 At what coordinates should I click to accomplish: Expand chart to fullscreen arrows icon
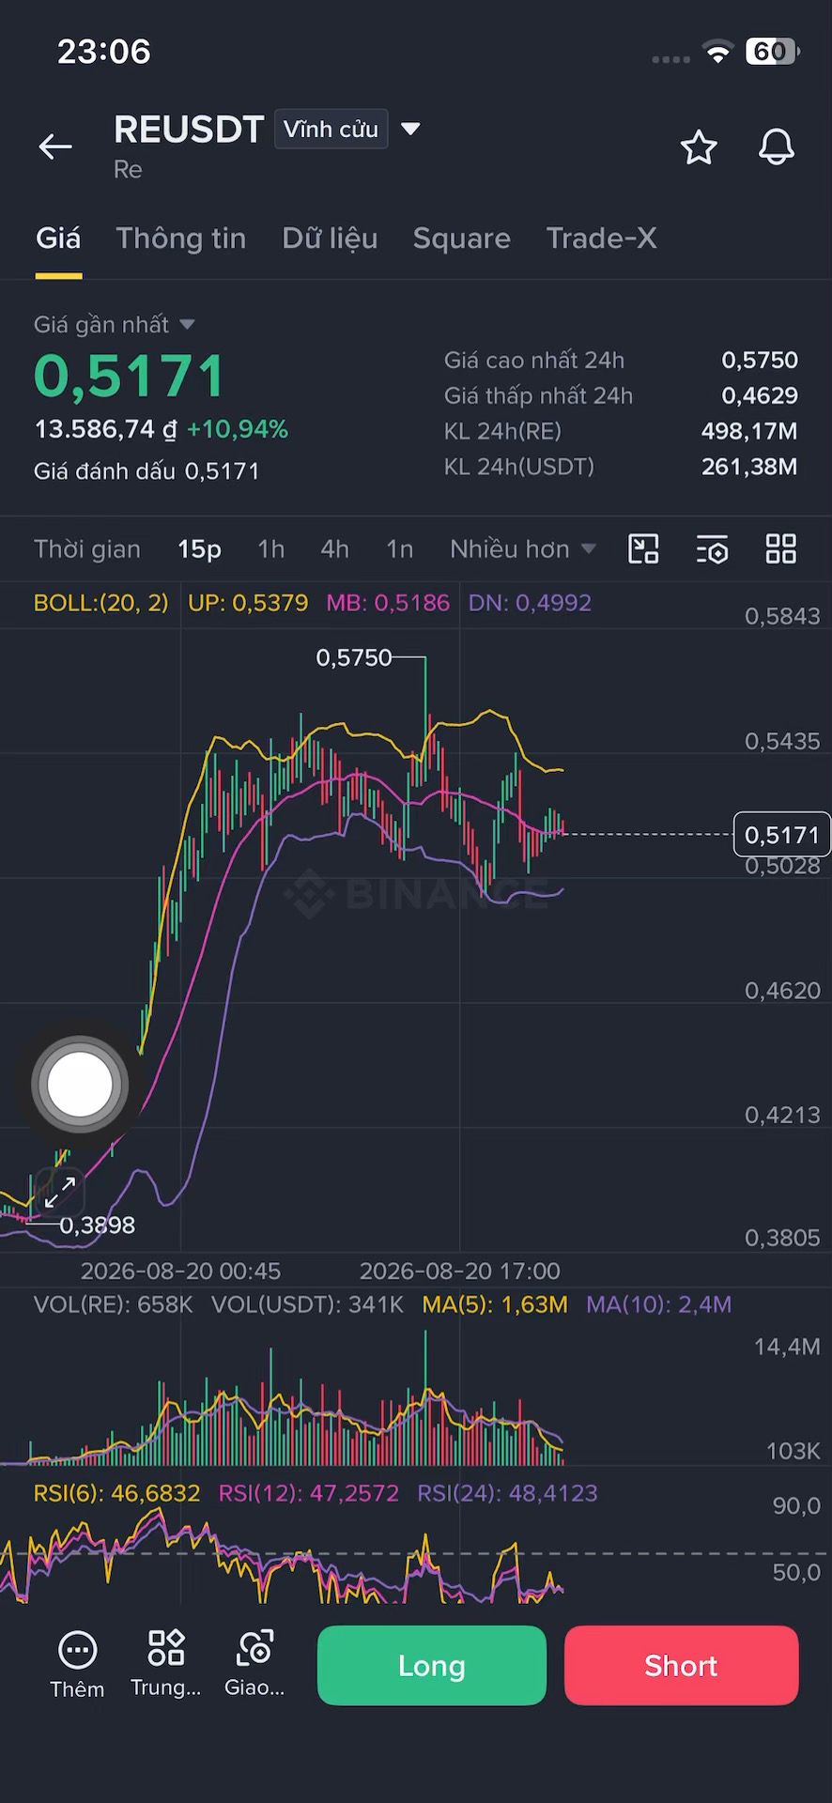[x=60, y=1192]
